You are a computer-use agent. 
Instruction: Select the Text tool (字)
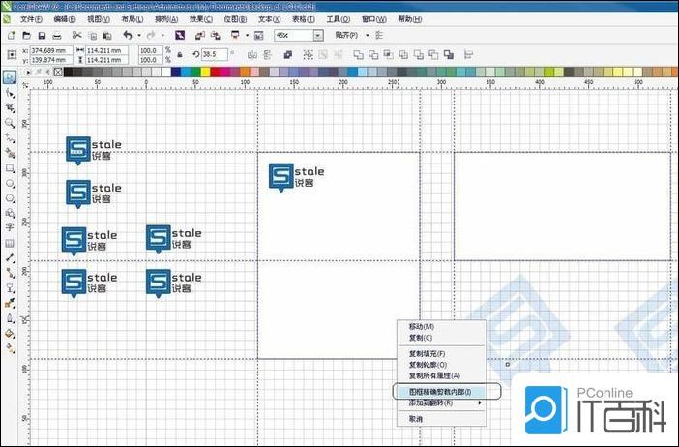click(x=10, y=227)
